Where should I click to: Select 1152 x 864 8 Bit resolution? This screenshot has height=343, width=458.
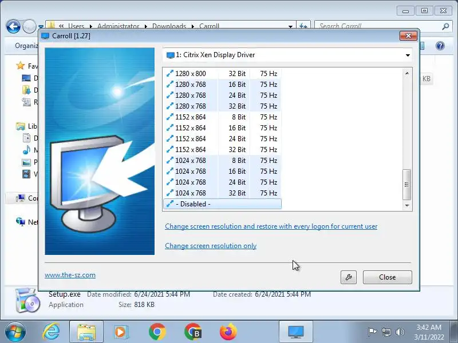click(x=222, y=117)
